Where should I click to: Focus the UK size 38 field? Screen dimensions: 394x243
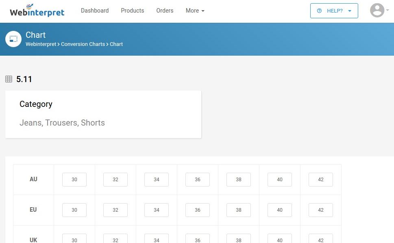pos(239,239)
